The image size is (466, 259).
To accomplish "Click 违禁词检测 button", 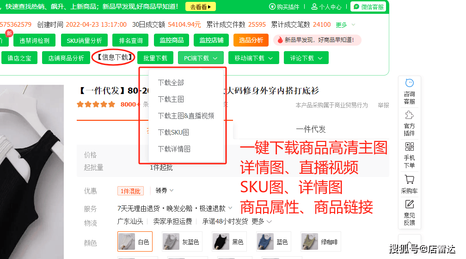I will pyautogui.click(x=35, y=40).
